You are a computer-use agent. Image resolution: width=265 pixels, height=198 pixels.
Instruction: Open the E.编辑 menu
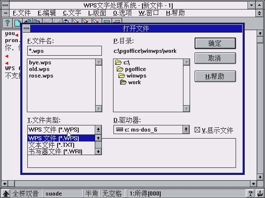click(47, 13)
